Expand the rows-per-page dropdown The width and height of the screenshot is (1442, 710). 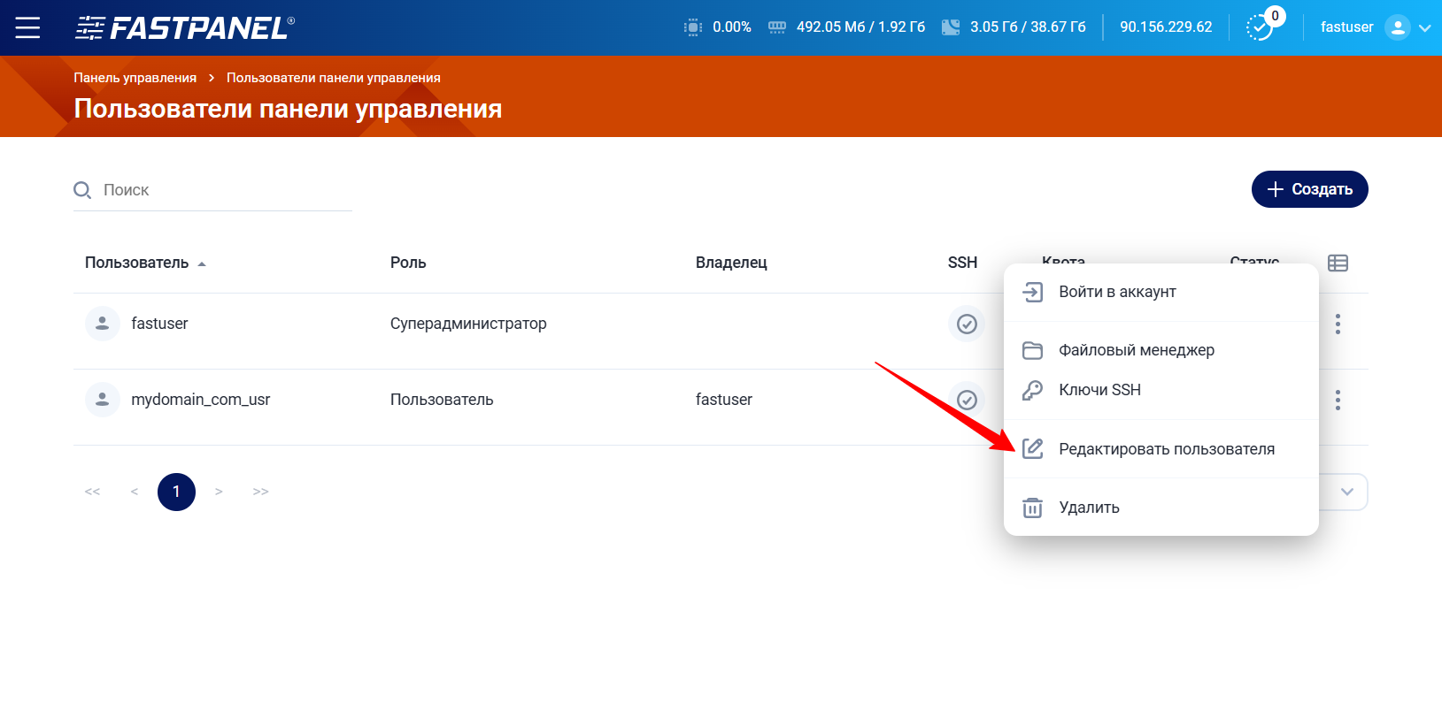coord(1346,492)
